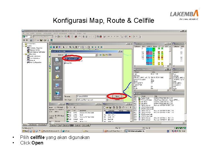The width and height of the screenshot is (208, 156).
Task: Click the zoom out icon on Map toolbar
Action: pyautogui.click(x=73, y=47)
